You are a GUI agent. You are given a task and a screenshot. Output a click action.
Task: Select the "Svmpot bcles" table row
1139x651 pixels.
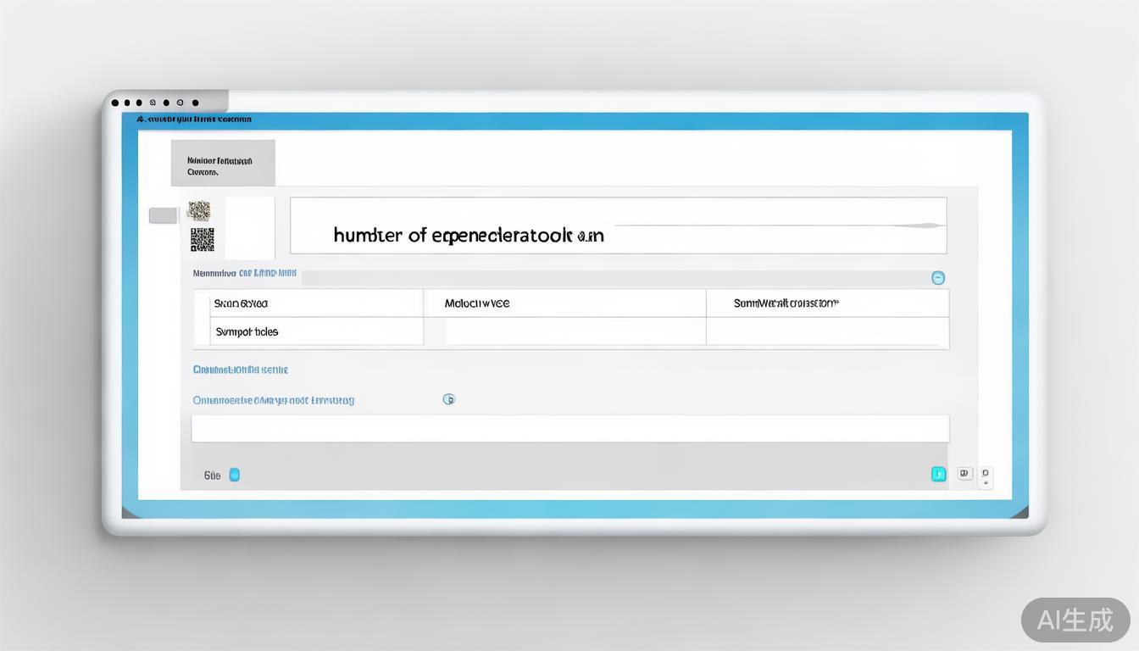coord(316,331)
